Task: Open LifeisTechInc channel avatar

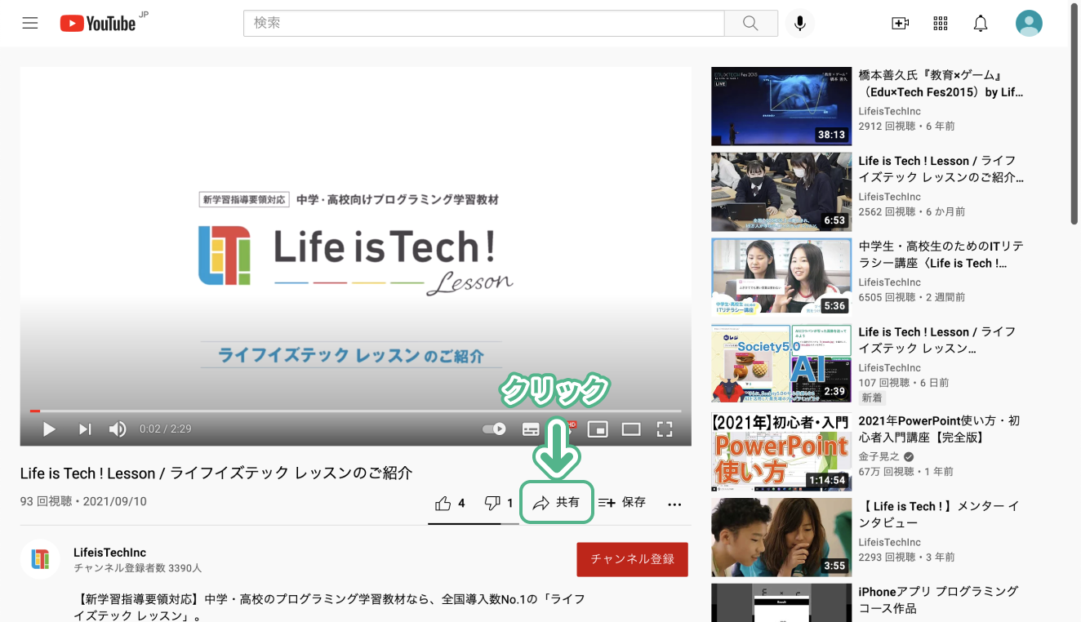Action: [40, 559]
